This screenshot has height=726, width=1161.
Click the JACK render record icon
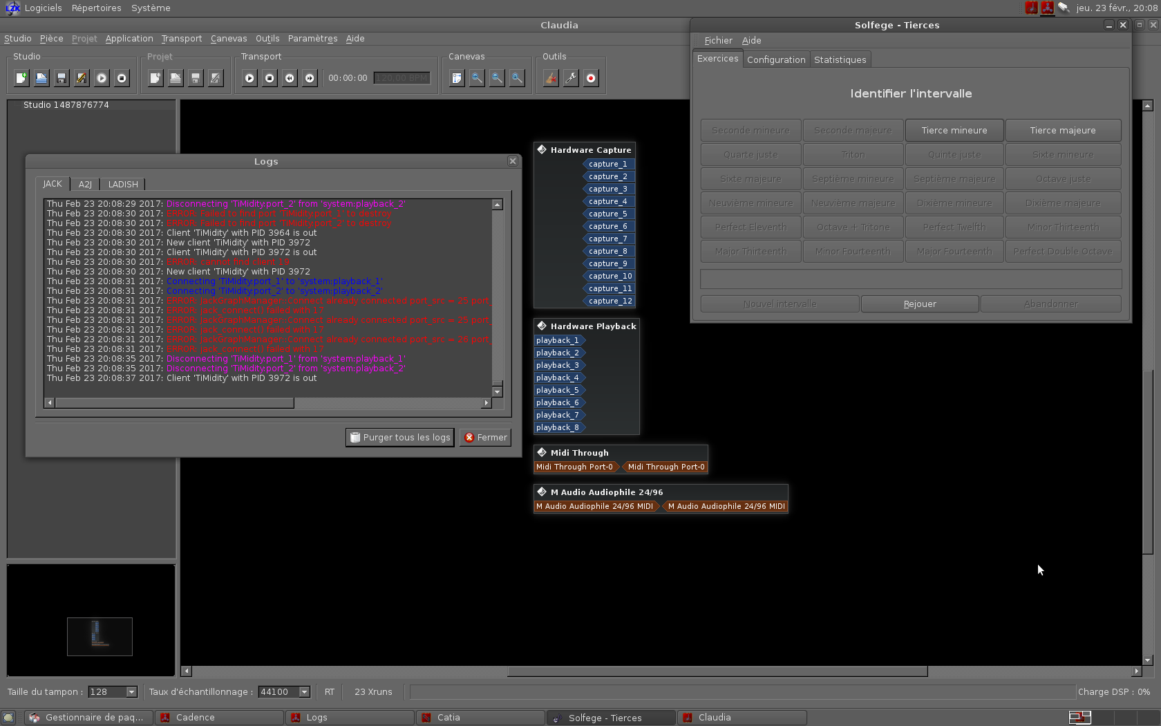tap(591, 78)
